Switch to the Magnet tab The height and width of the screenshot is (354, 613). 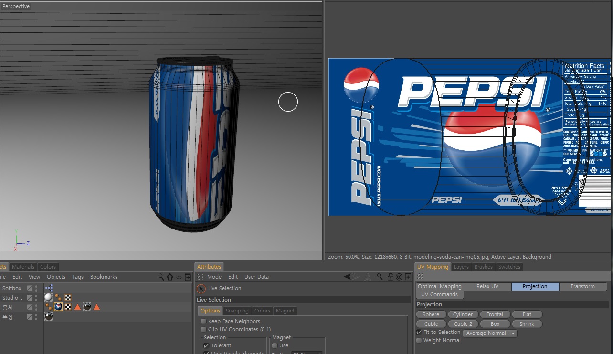[x=285, y=311]
